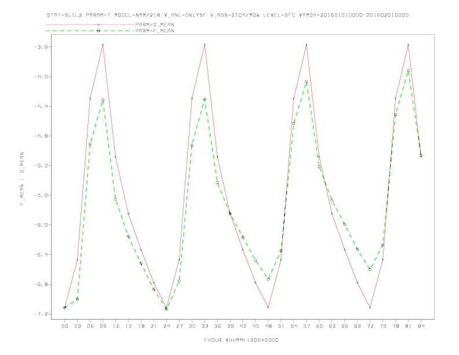
Task: Click the 00 forecast hour tick label
Action: pyautogui.click(x=65, y=326)
